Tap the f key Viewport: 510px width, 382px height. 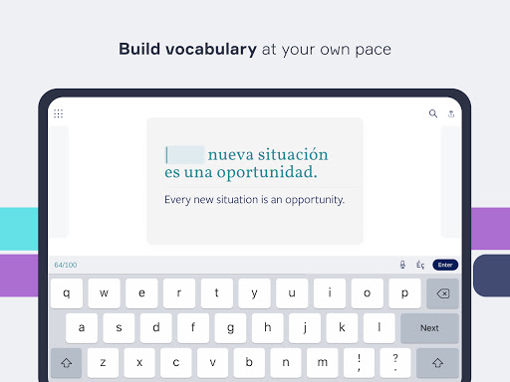click(193, 328)
